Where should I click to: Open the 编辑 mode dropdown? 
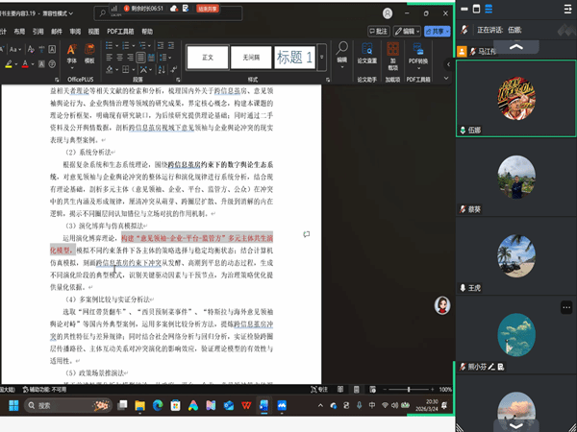410,31
